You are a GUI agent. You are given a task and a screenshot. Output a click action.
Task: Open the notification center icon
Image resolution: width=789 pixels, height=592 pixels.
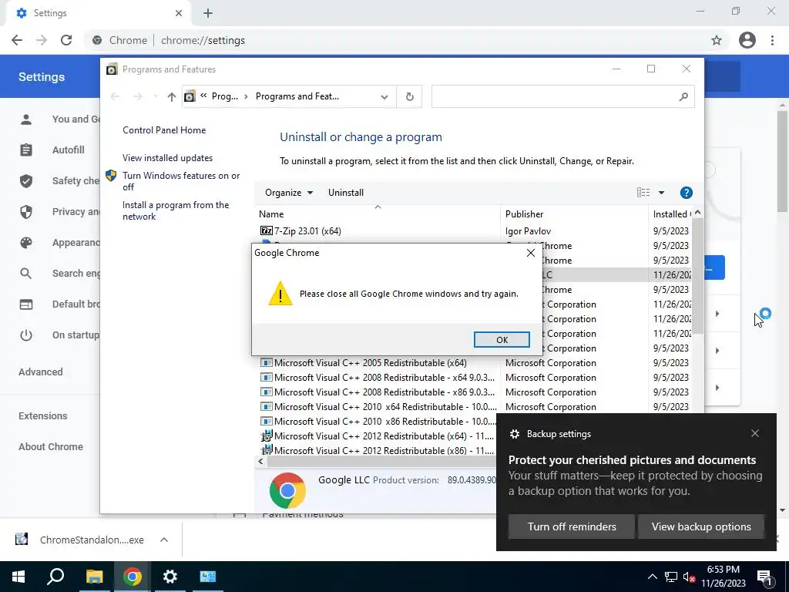point(765,578)
